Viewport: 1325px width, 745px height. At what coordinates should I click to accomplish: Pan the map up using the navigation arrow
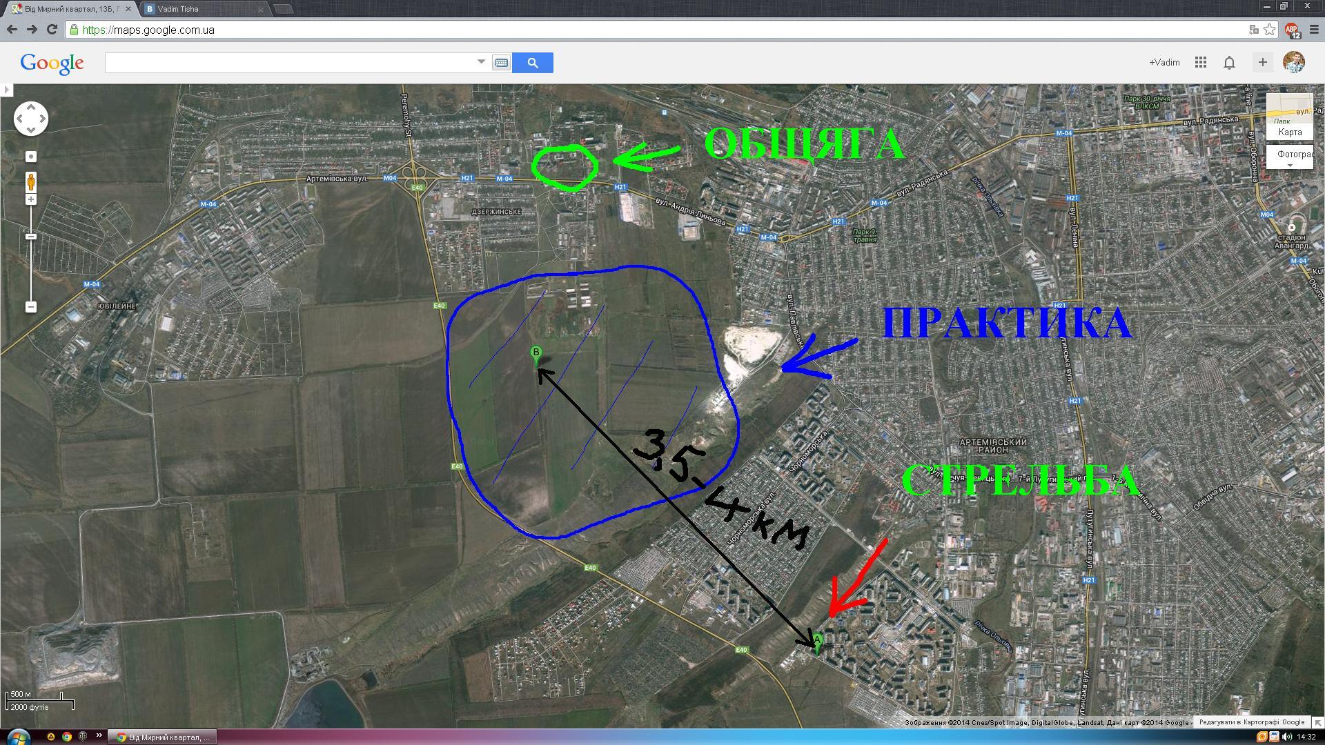31,108
